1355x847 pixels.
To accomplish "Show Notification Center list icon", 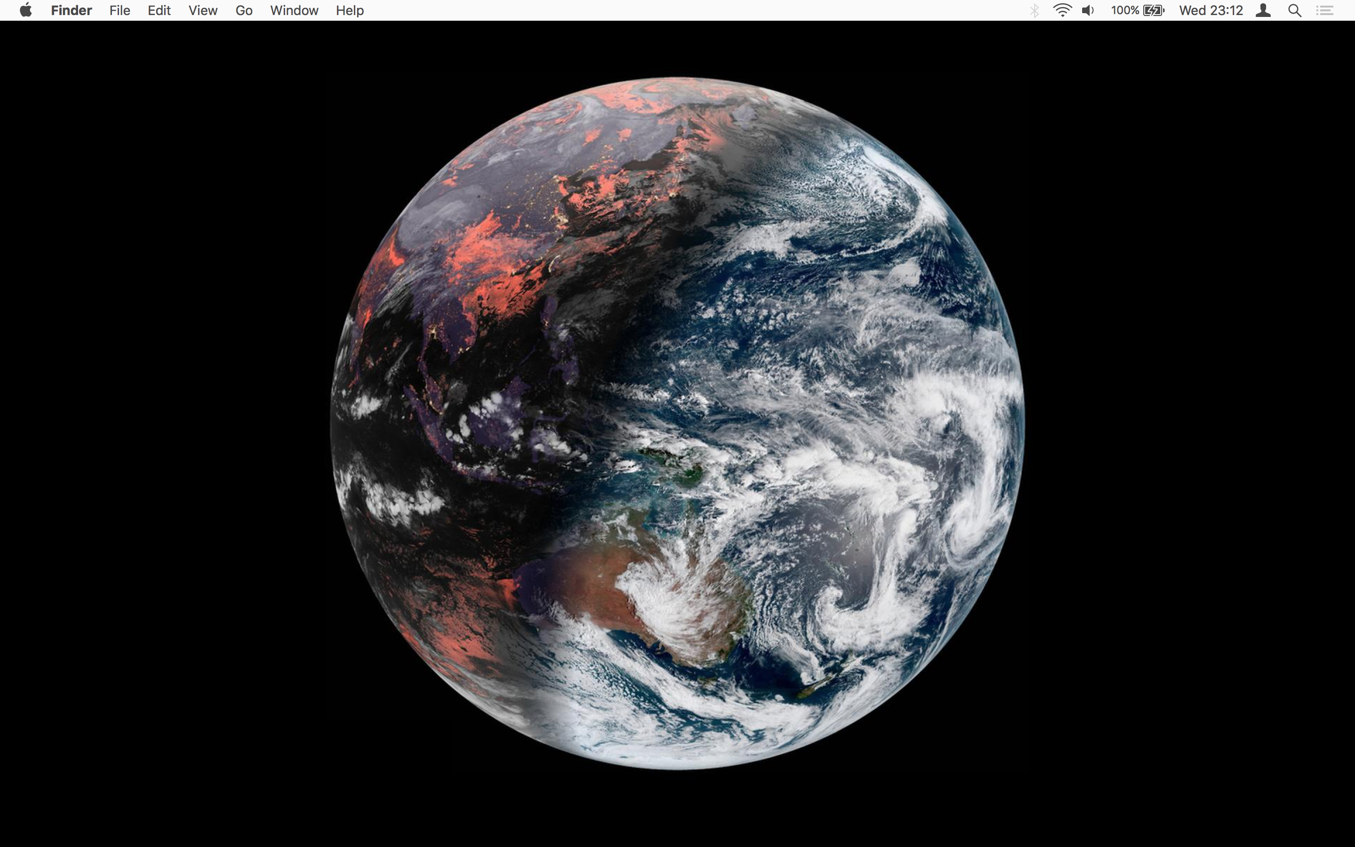I will (1324, 10).
